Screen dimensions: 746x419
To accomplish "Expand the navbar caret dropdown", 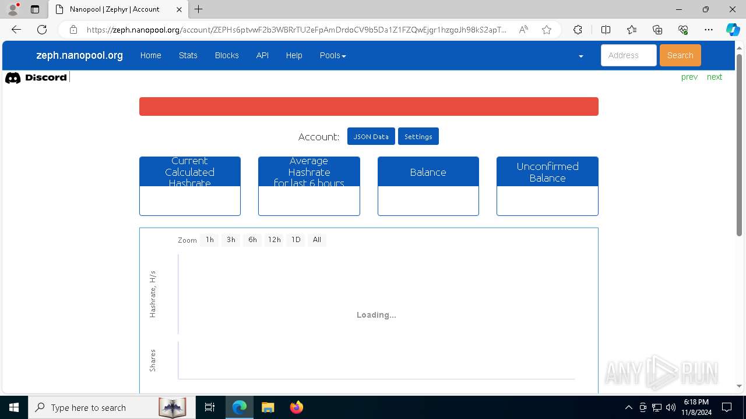I will point(580,56).
